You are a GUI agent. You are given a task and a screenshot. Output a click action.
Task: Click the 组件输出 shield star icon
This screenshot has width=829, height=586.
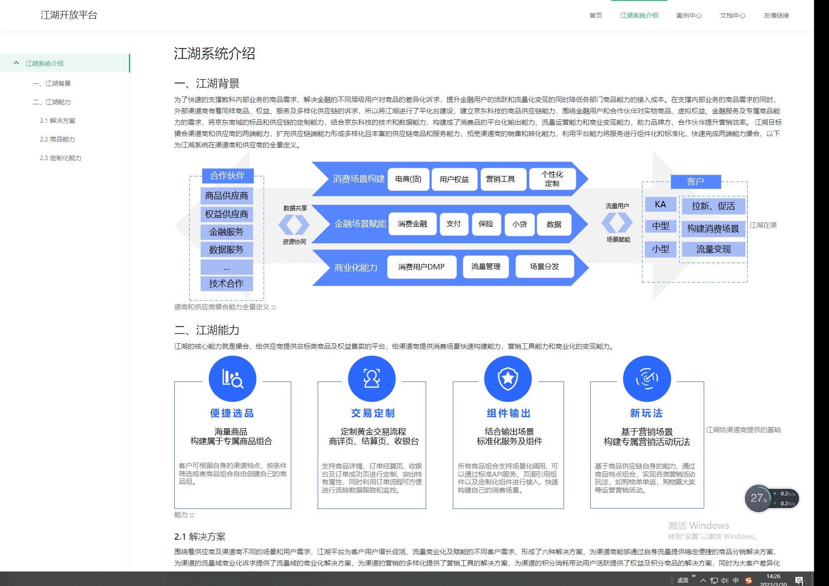pyautogui.click(x=508, y=379)
